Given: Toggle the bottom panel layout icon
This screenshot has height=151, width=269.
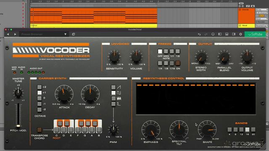Looking at the screenshot, I should [227, 34].
